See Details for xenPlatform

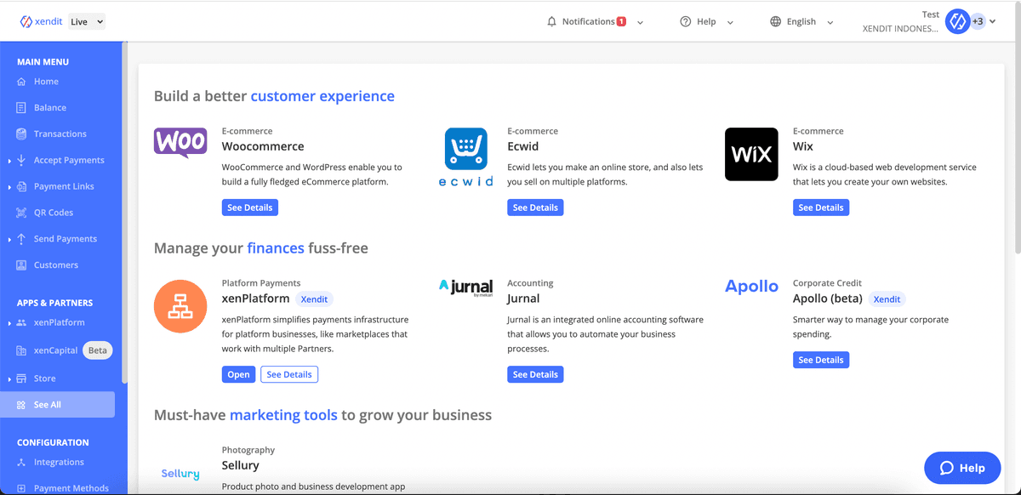pyautogui.click(x=289, y=374)
